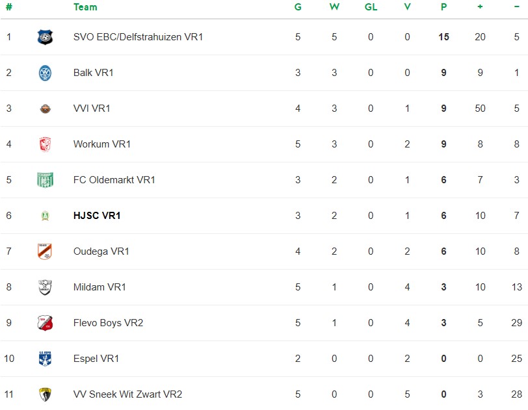The width and height of the screenshot is (528, 410).
Task: Click the W wins column header
Action: click(334, 7)
